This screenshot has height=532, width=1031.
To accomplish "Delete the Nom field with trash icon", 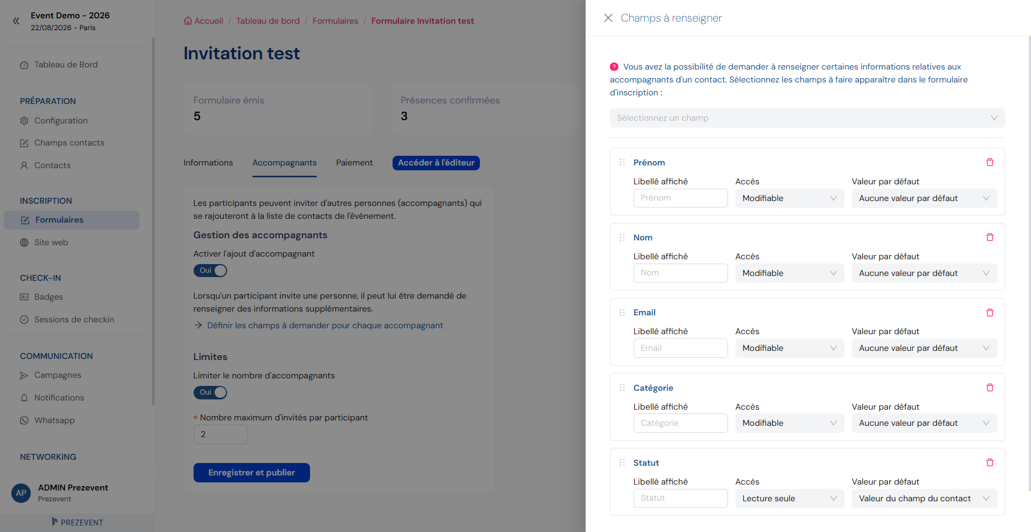I will [x=990, y=237].
